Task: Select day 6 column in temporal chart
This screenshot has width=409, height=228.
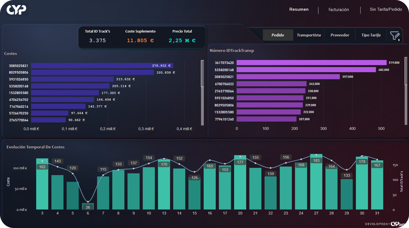Action: pyautogui.click(x=88, y=206)
